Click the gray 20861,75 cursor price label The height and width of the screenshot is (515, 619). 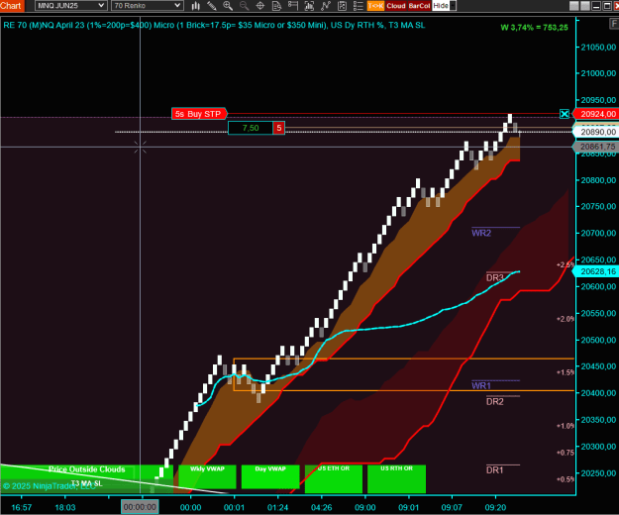[595, 147]
